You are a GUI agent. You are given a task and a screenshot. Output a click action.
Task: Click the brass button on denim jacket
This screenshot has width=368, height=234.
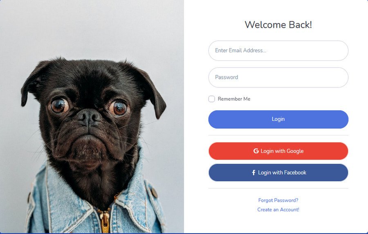tap(154, 192)
